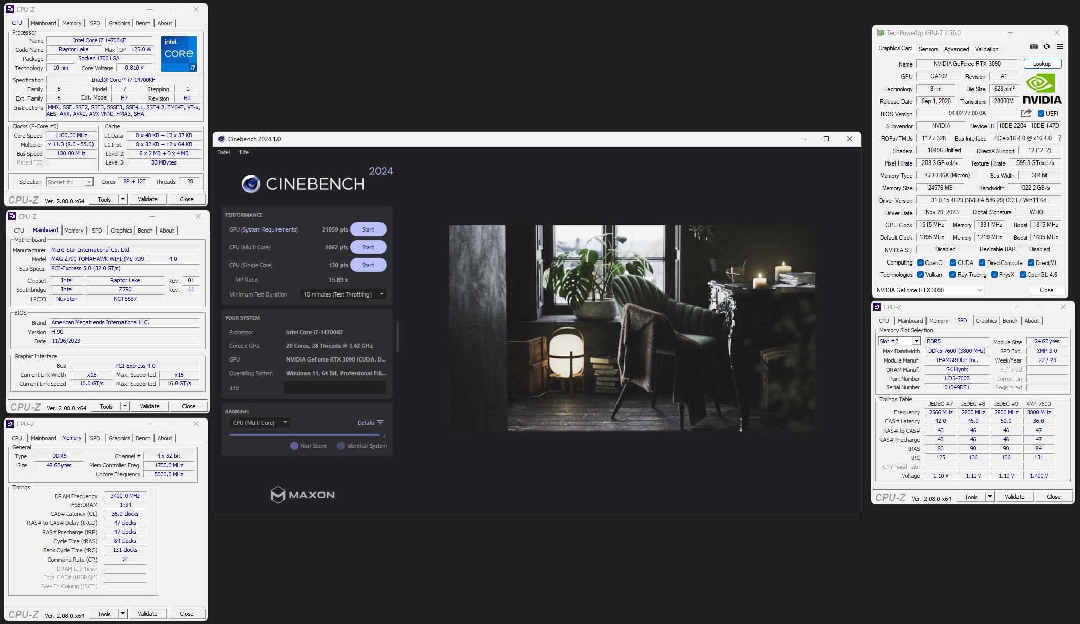Toggle the OpenGL 4.6 checkbox
The width and height of the screenshot is (1080, 624).
click(1023, 275)
